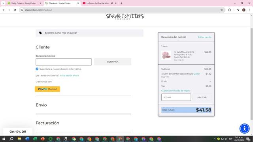Click the Editar carrito link
The image size is (253, 142).
click(x=205, y=37)
